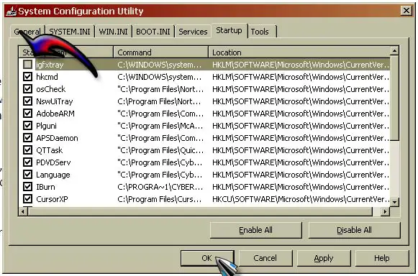The width and height of the screenshot is (418, 276).
Task: Click the Program Files\Quic command cell
Action: click(160, 150)
